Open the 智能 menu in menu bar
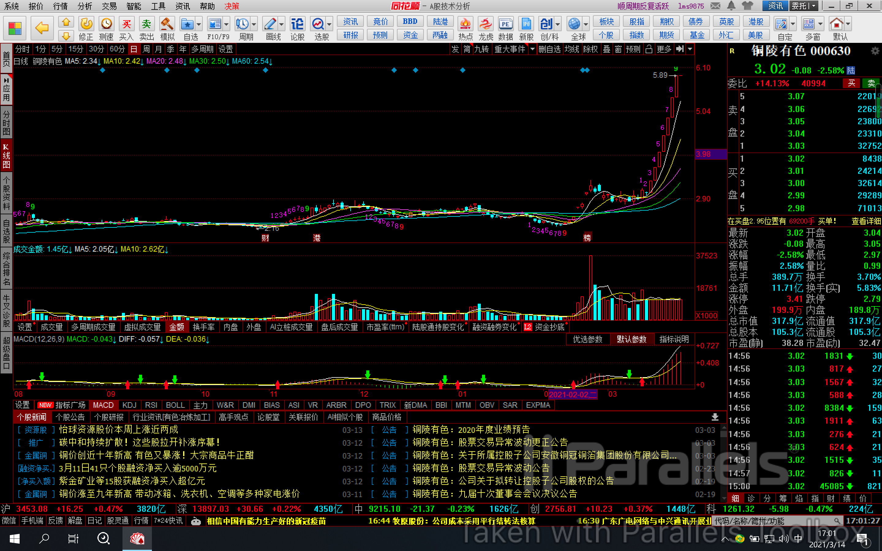Image resolution: width=882 pixels, height=551 pixels. (x=134, y=6)
